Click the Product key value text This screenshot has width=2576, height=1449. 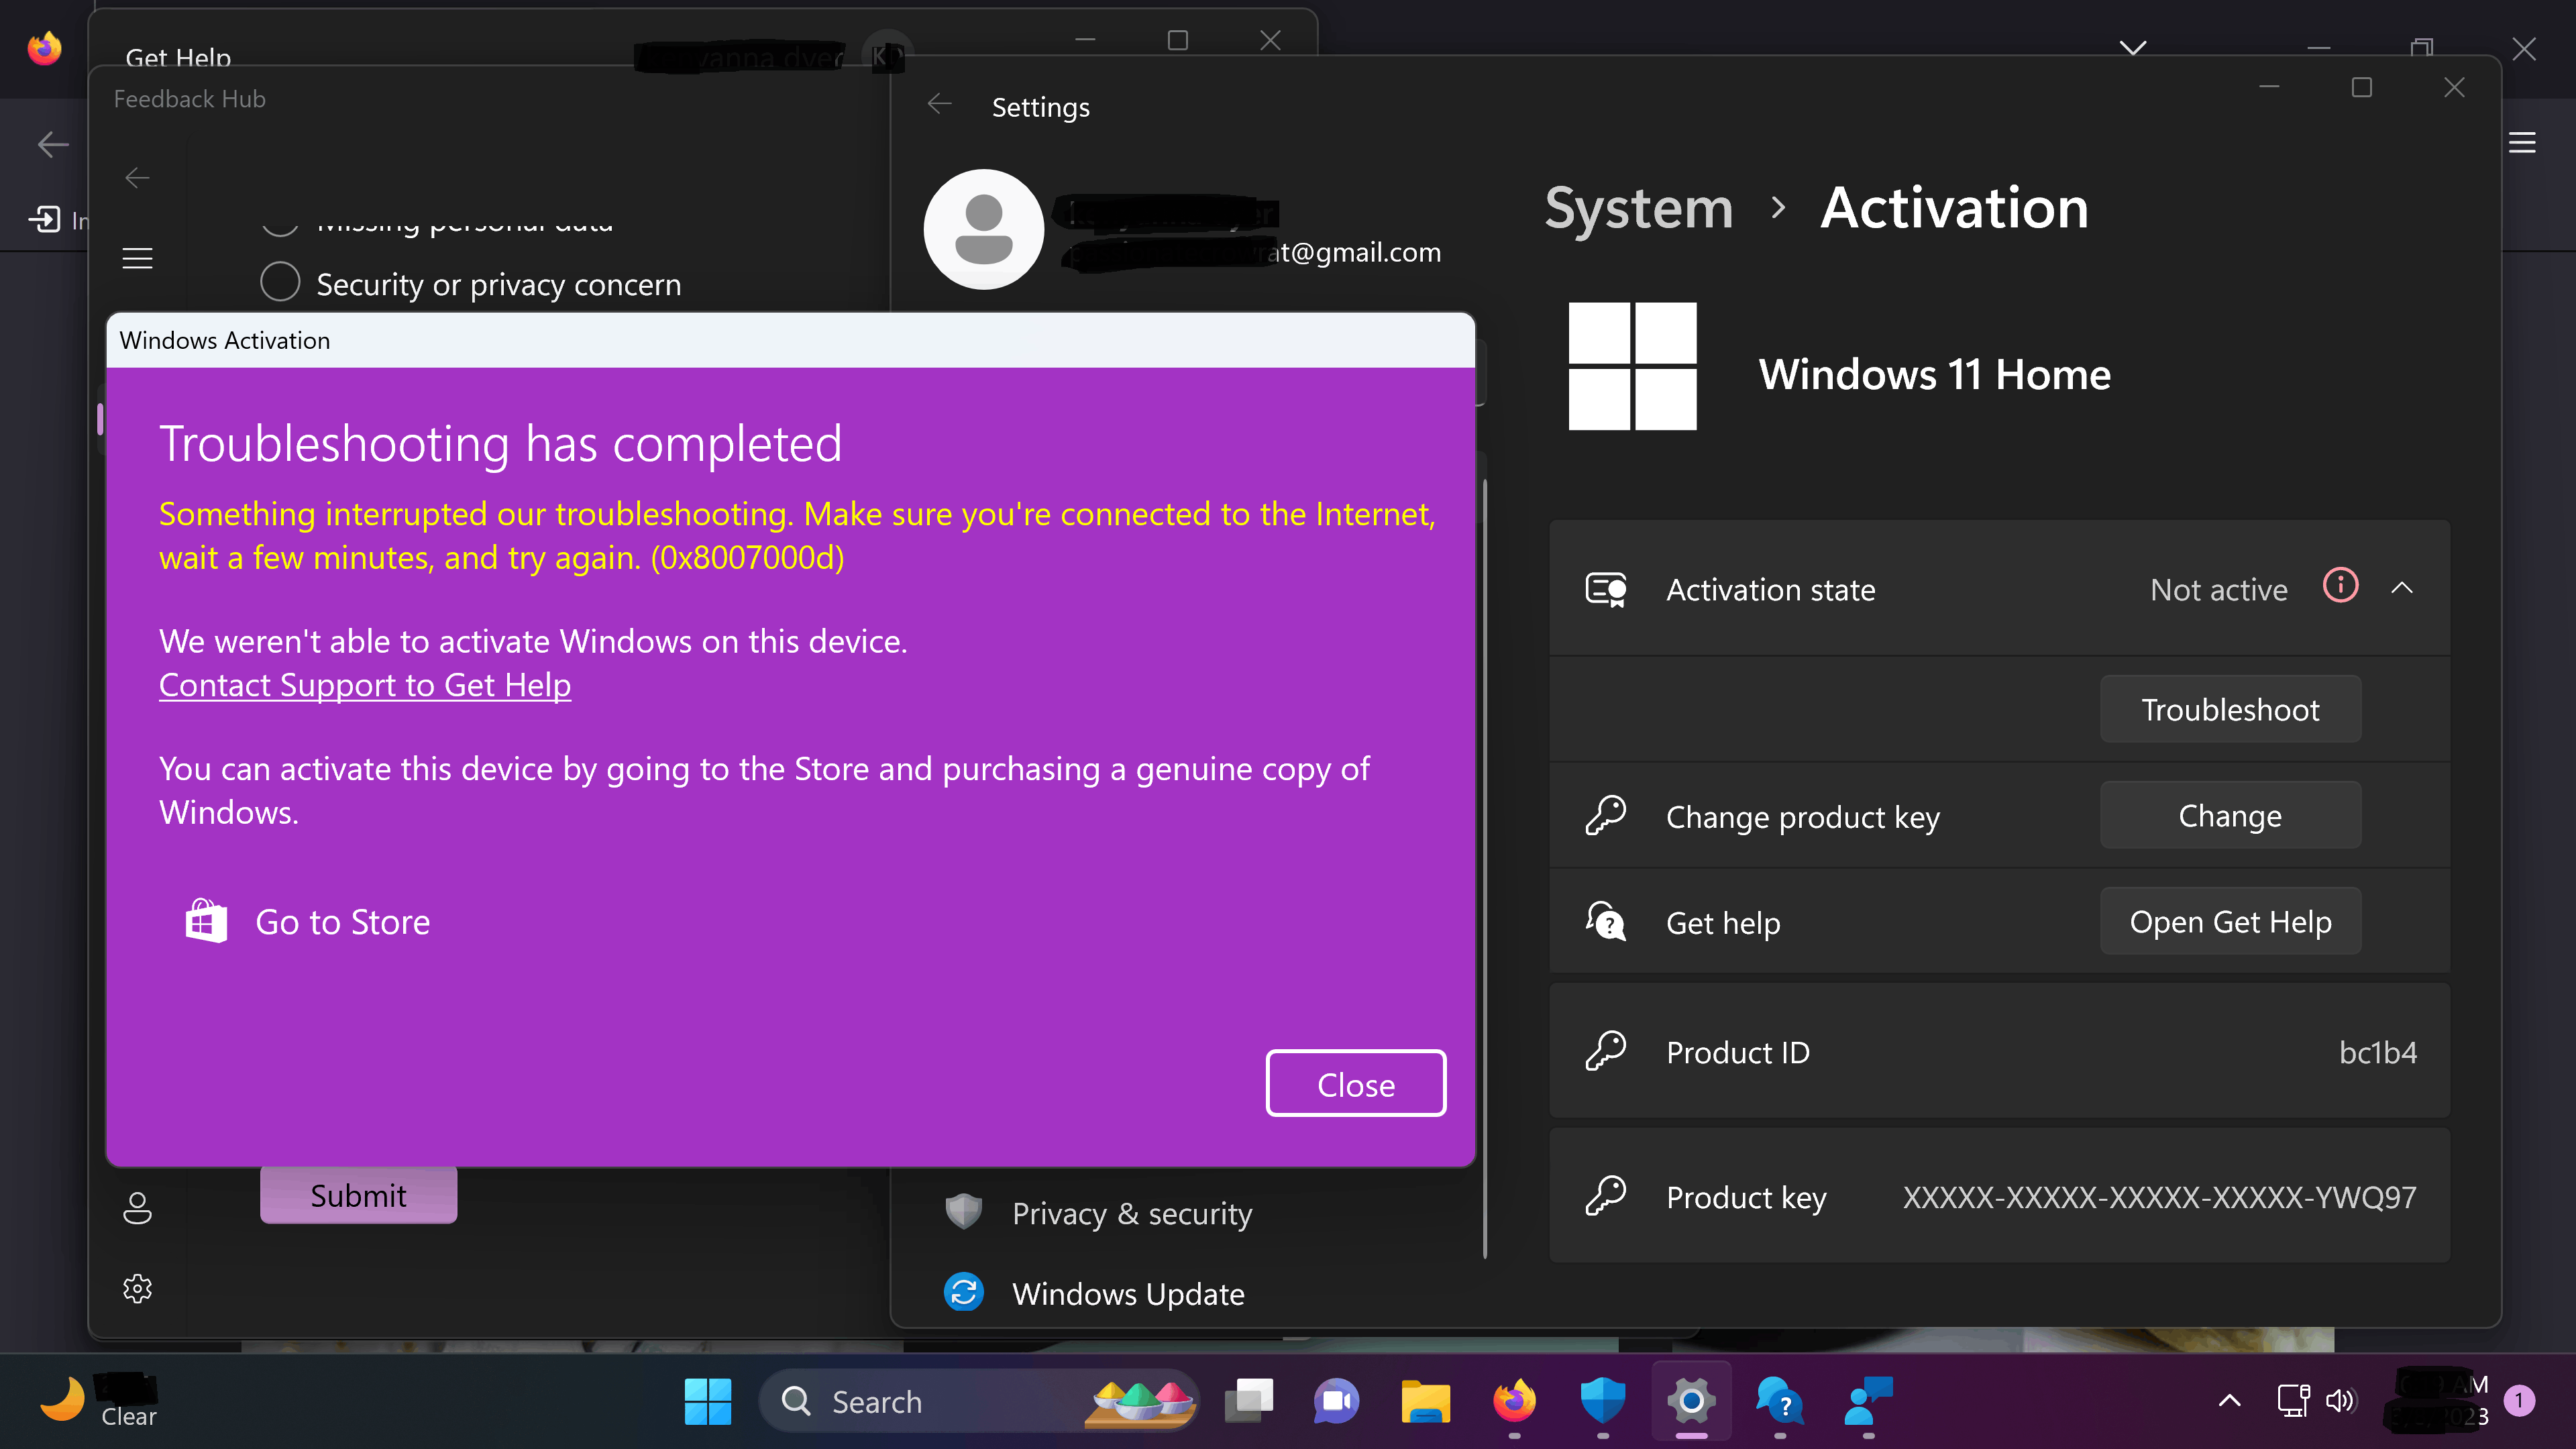2159,1197
